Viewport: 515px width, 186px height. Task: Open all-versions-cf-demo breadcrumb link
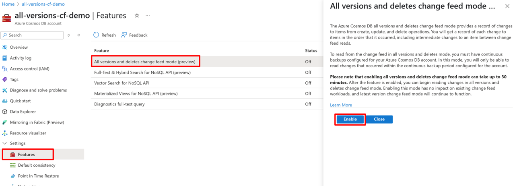tap(43, 4)
